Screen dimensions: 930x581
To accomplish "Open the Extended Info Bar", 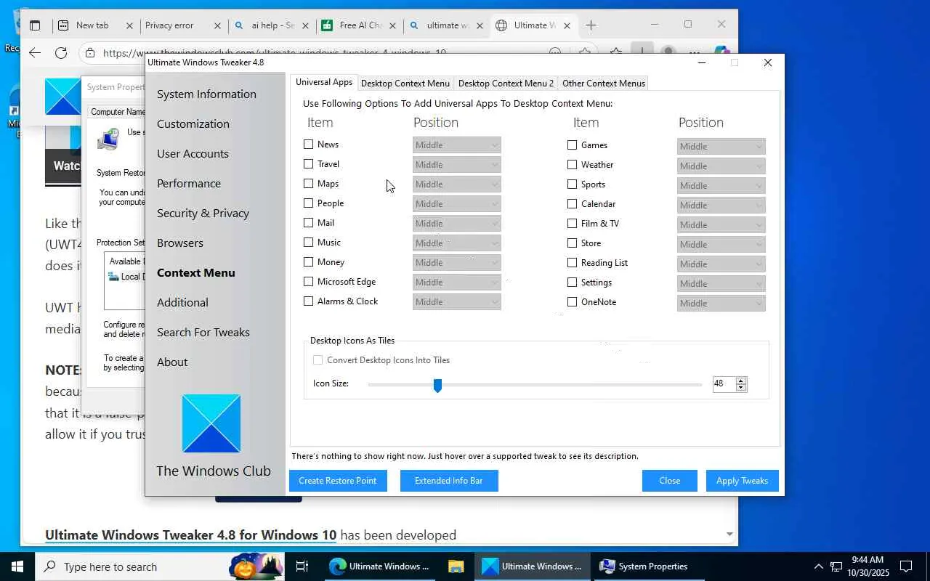I will (x=449, y=481).
